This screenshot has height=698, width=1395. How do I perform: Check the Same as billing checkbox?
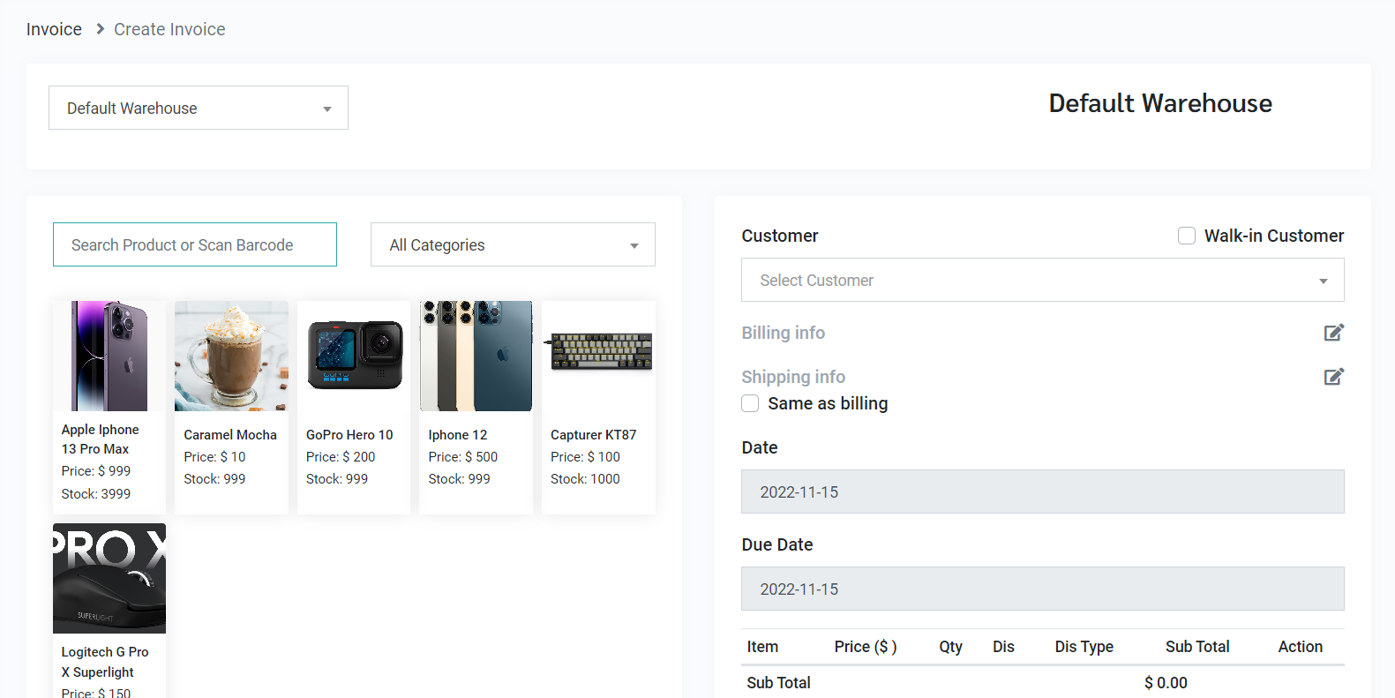coord(750,403)
